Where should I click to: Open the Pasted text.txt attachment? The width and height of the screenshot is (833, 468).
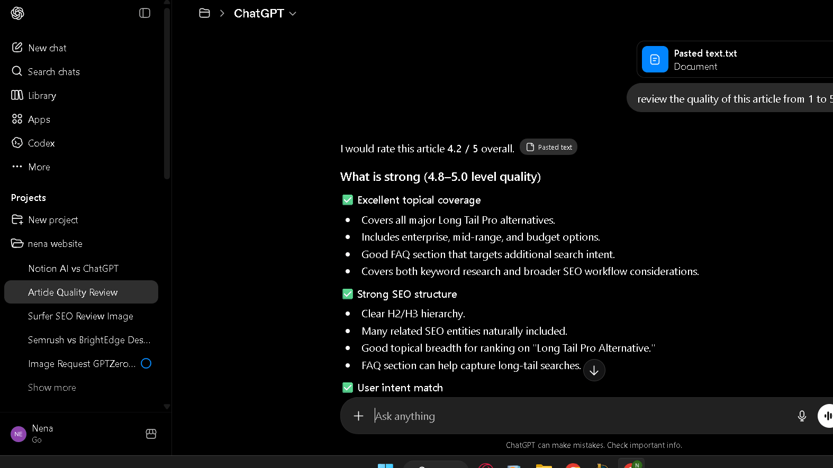coord(735,59)
